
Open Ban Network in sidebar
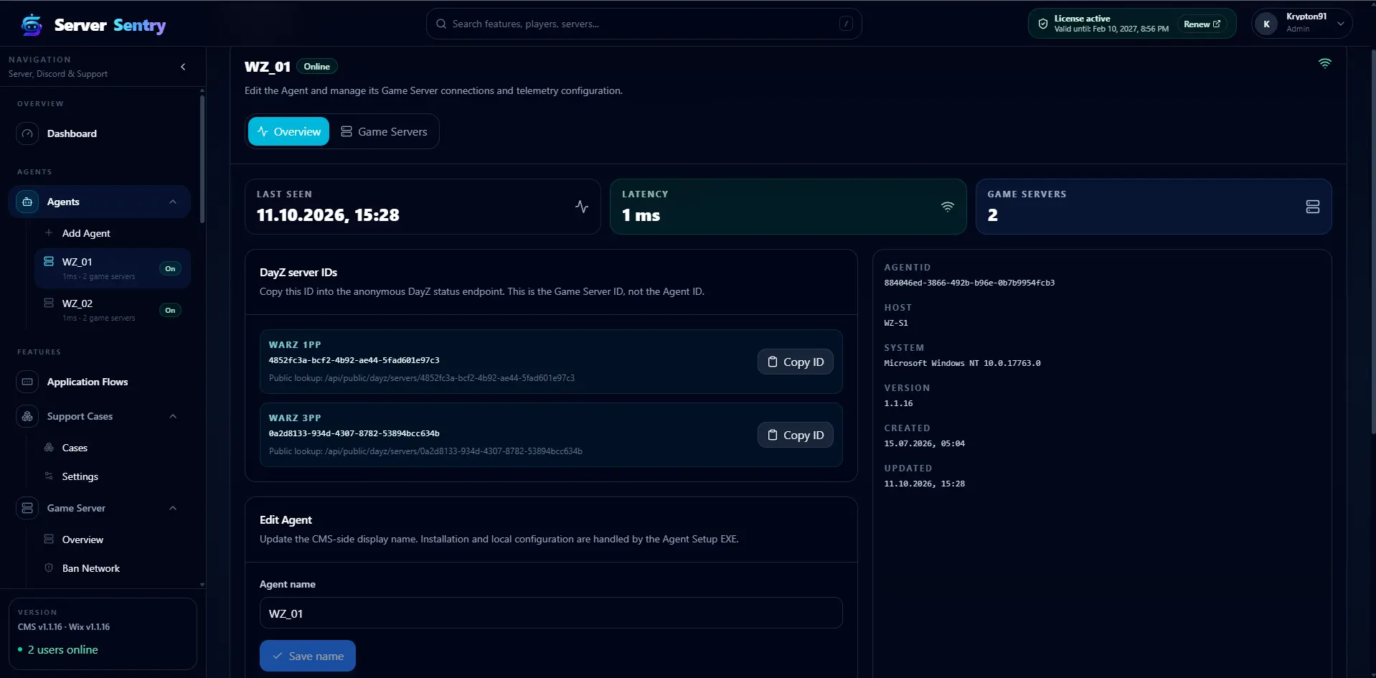[x=91, y=568]
